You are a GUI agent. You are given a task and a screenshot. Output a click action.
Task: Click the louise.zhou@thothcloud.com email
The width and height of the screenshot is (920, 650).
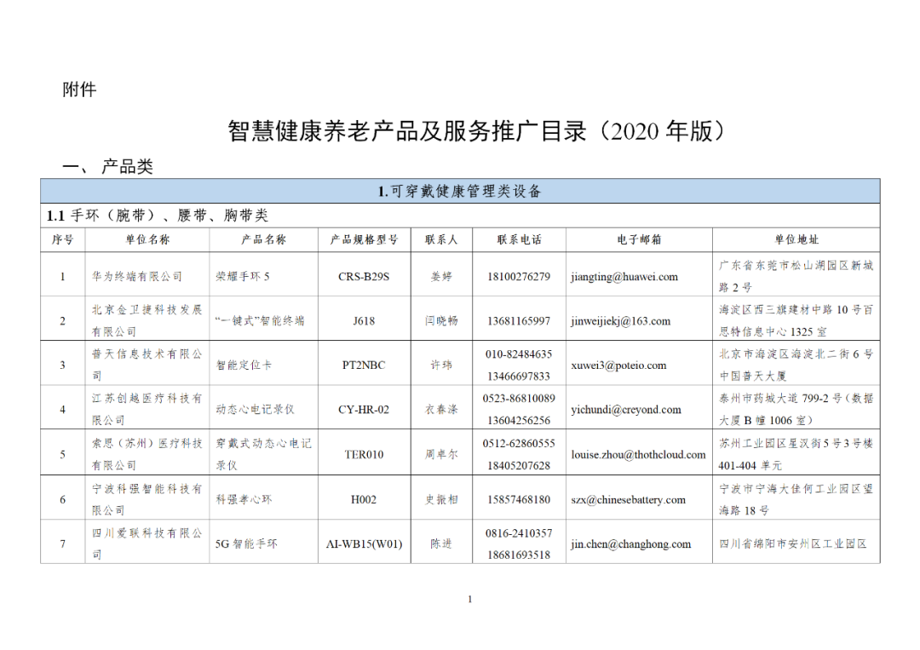pos(638,455)
